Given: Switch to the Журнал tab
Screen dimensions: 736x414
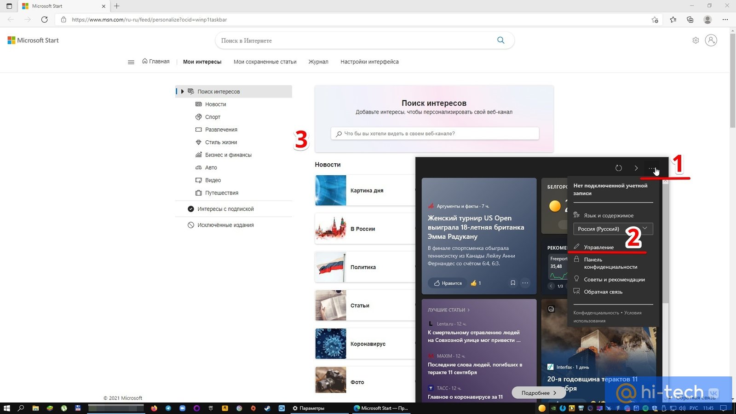Looking at the screenshot, I should click(318, 62).
